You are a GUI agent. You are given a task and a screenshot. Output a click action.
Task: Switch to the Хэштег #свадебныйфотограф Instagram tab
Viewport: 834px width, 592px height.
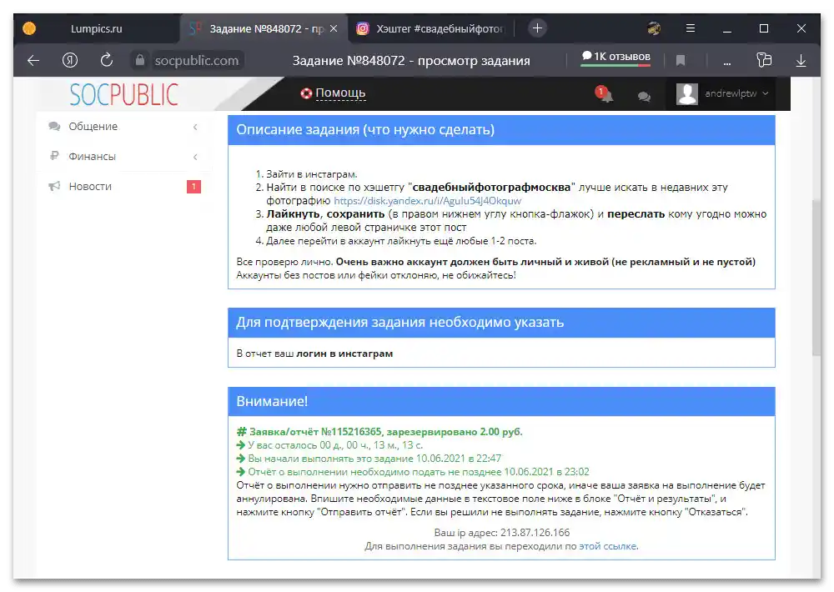[x=431, y=28]
